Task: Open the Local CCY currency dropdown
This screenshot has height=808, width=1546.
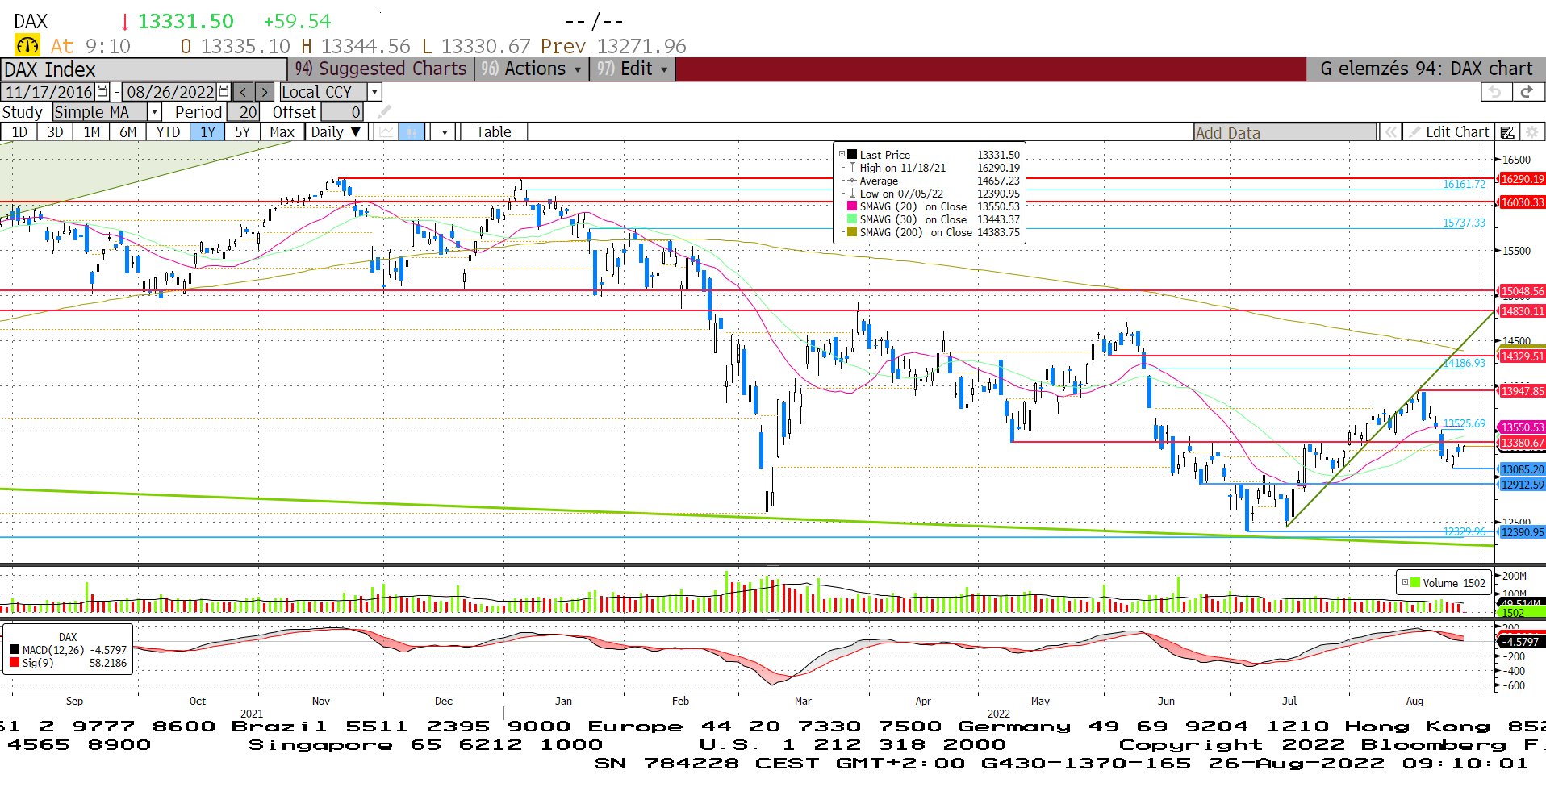Action: [x=374, y=92]
